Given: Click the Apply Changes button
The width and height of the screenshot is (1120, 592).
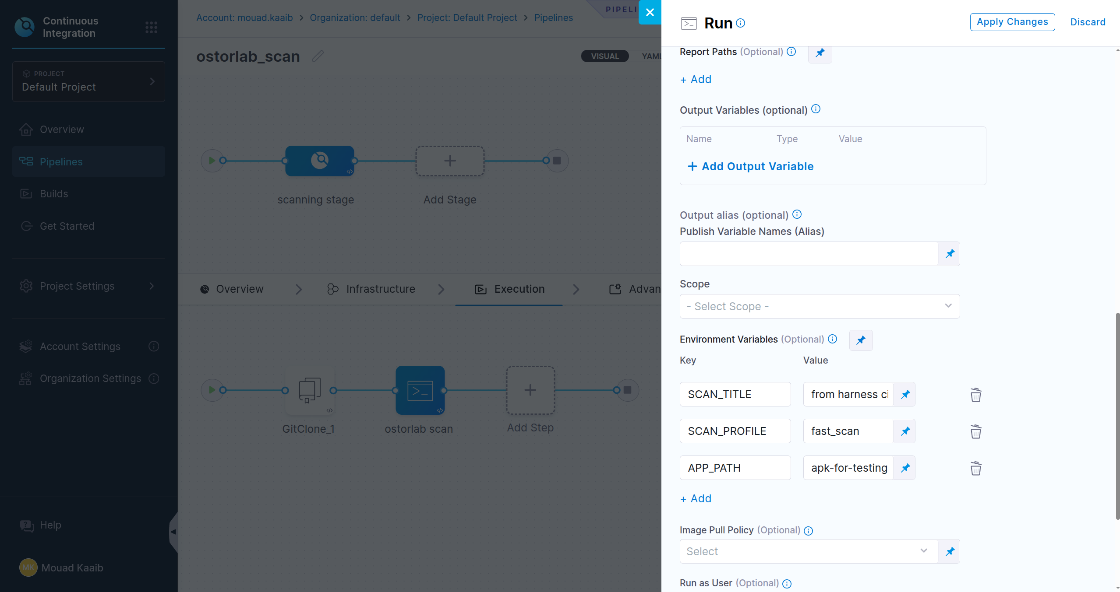Looking at the screenshot, I should (1012, 22).
